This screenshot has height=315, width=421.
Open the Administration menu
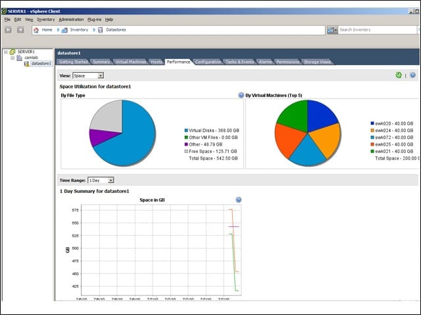[x=71, y=20]
